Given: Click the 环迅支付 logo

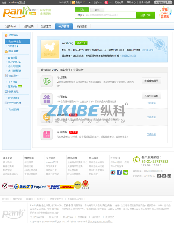Looking at the screenshot, I should coord(24,187).
